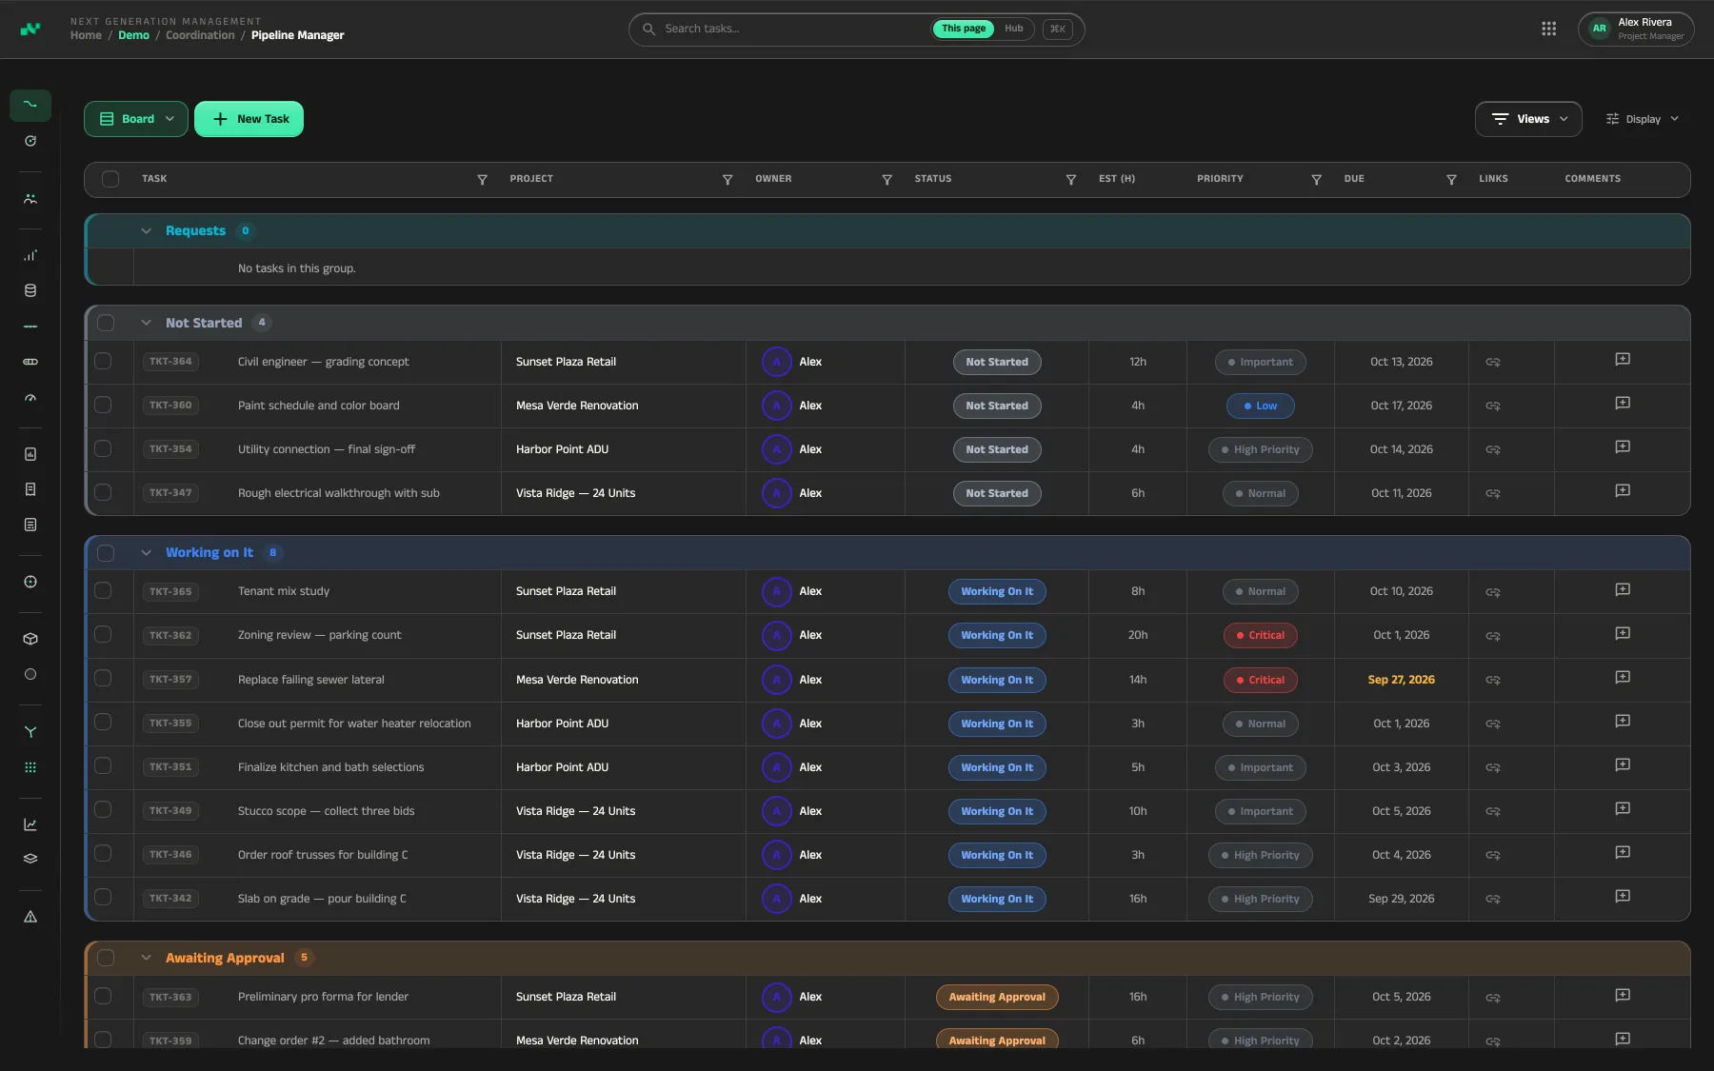
Task: Click the line chart icon in sidebar
Action: click(30, 824)
